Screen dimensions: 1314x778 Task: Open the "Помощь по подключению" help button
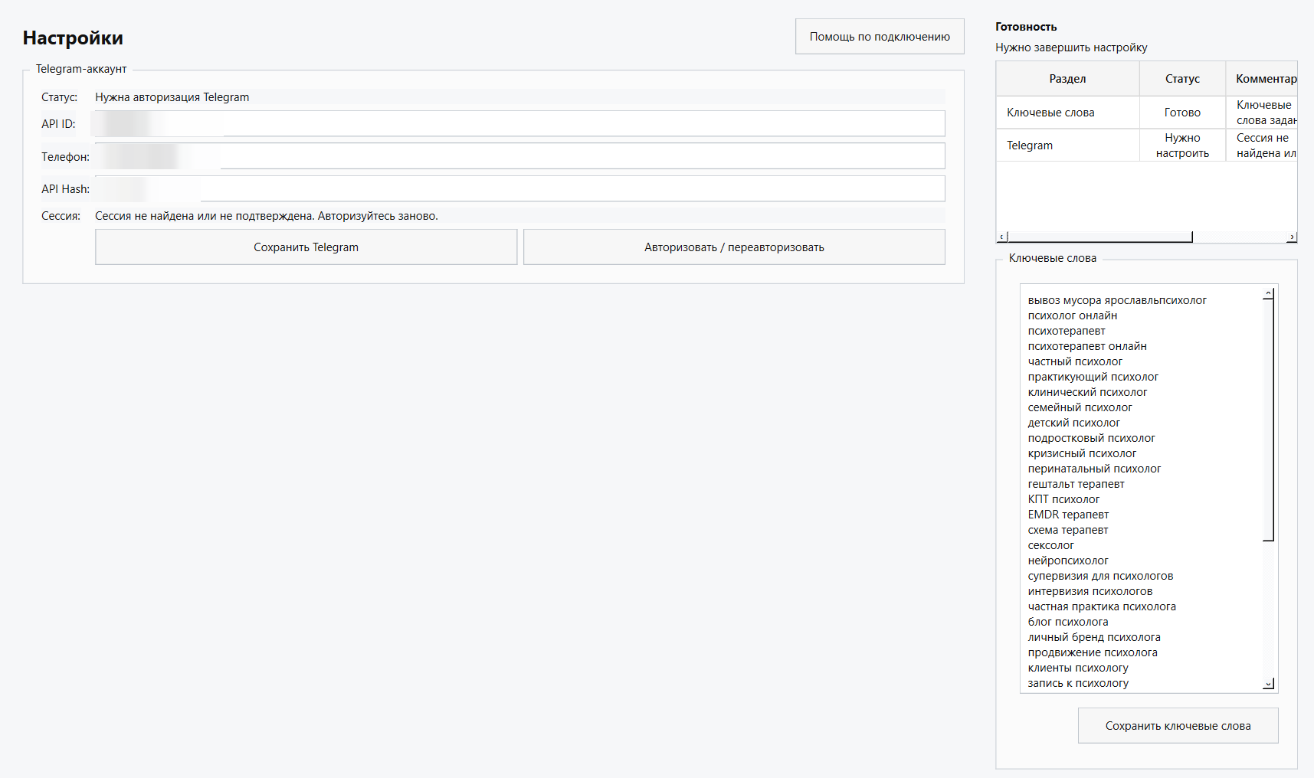click(x=880, y=37)
